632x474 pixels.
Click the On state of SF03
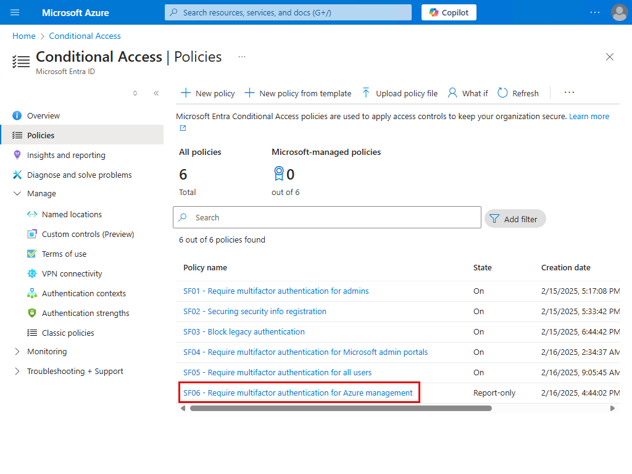478,331
